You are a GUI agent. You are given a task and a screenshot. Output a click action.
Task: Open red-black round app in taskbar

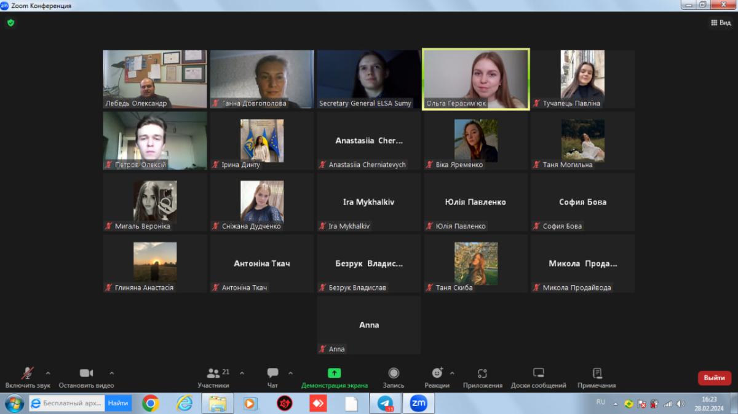(x=284, y=404)
